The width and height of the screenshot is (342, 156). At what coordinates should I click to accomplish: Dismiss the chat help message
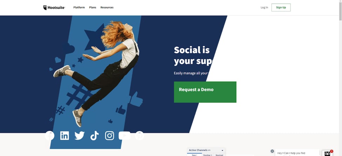[272, 151]
